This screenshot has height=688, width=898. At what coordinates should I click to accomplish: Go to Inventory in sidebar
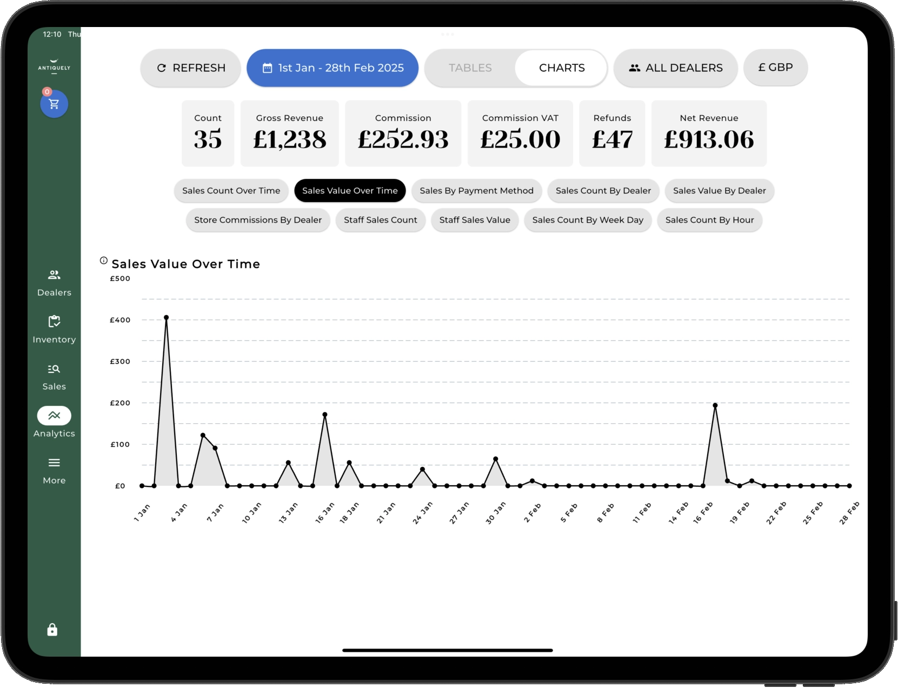point(54,330)
